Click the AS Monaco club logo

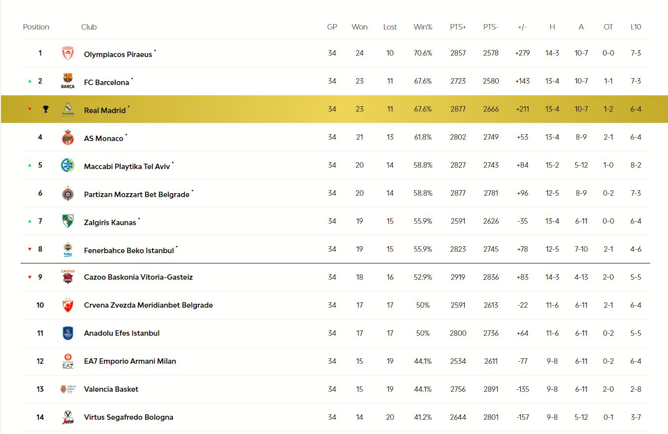point(68,137)
